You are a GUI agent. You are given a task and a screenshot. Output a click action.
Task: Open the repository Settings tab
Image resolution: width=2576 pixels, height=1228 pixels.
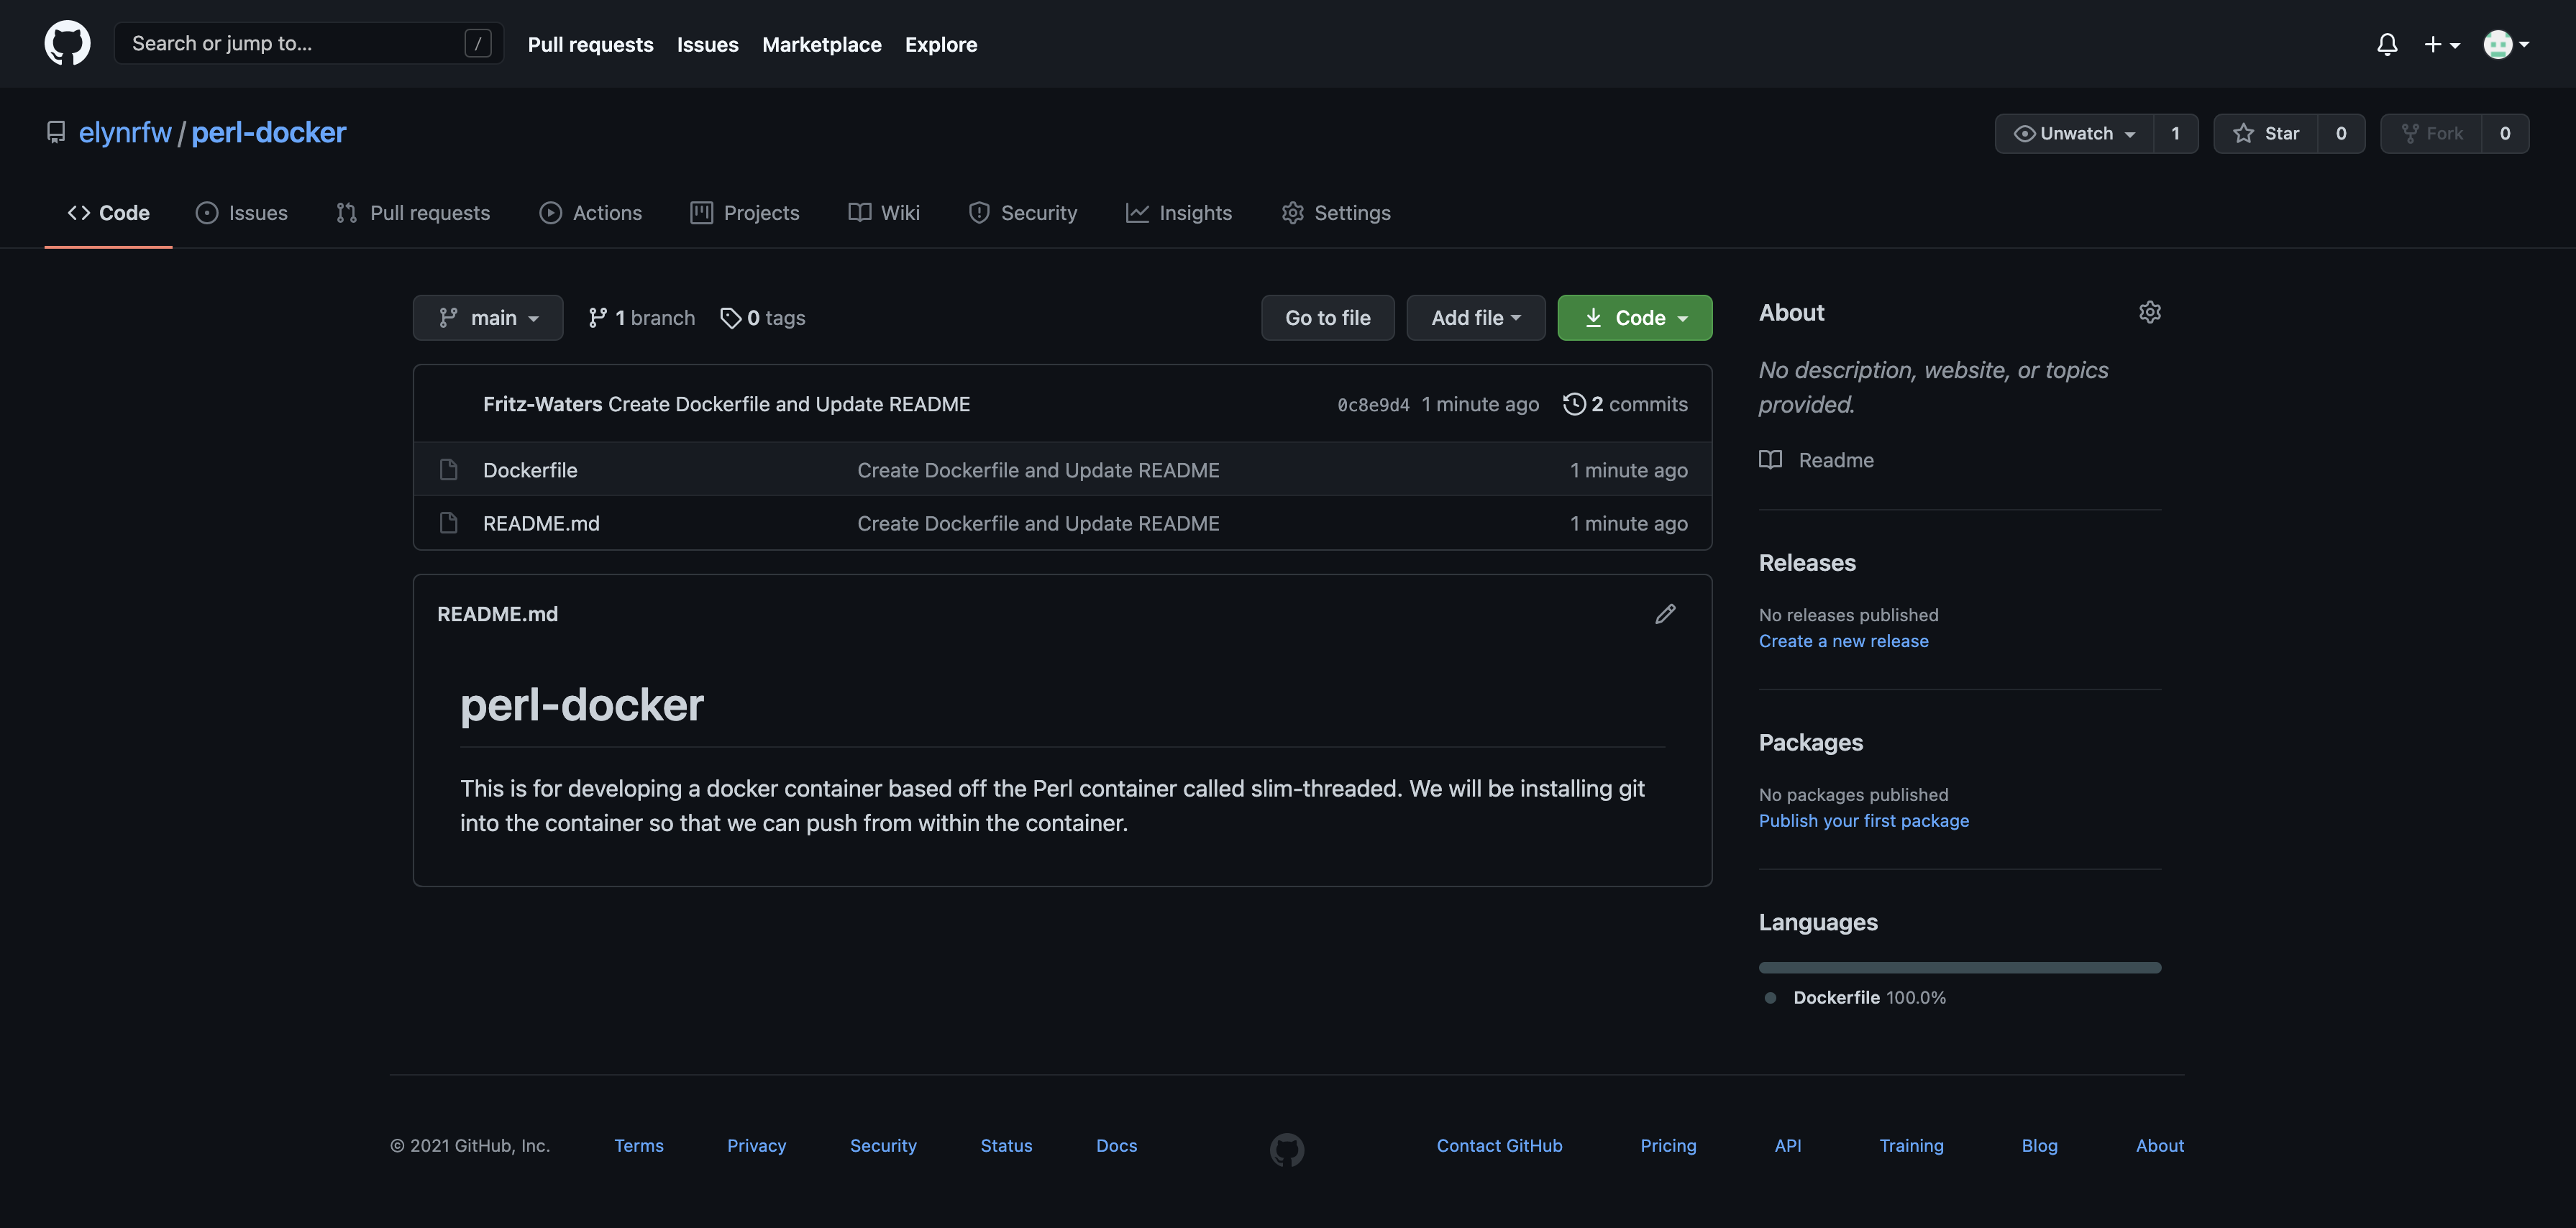(1335, 213)
